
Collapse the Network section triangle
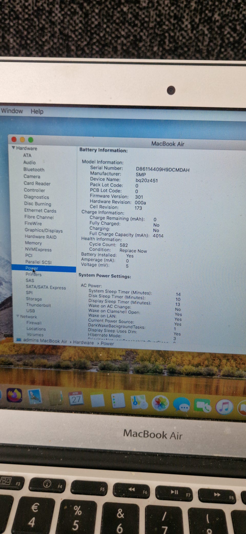coord(18,316)
